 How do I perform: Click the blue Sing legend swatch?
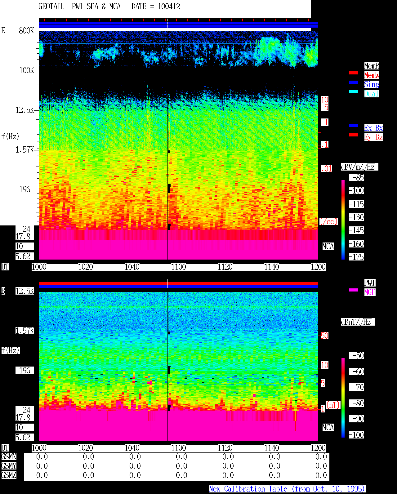click(354, 82)
